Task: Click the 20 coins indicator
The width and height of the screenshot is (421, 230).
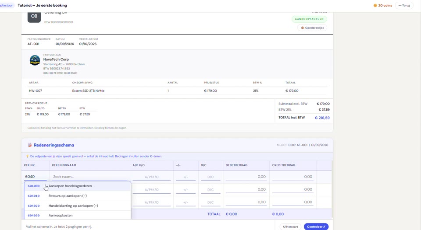Action: tap(383, 5)
